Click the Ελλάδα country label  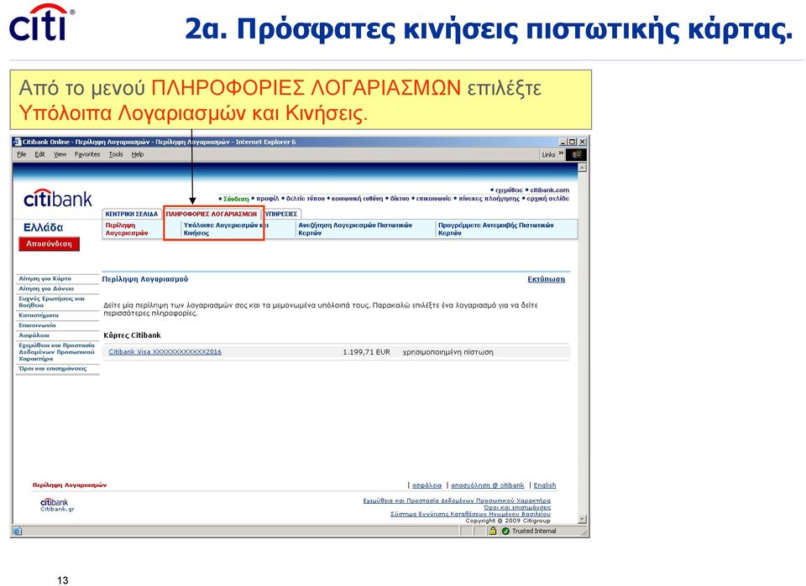[x=43, y=228]
